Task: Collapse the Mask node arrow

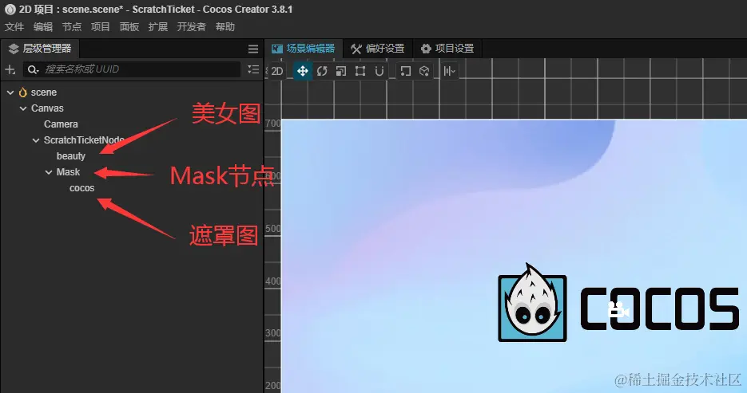Action: click(49, 172)
